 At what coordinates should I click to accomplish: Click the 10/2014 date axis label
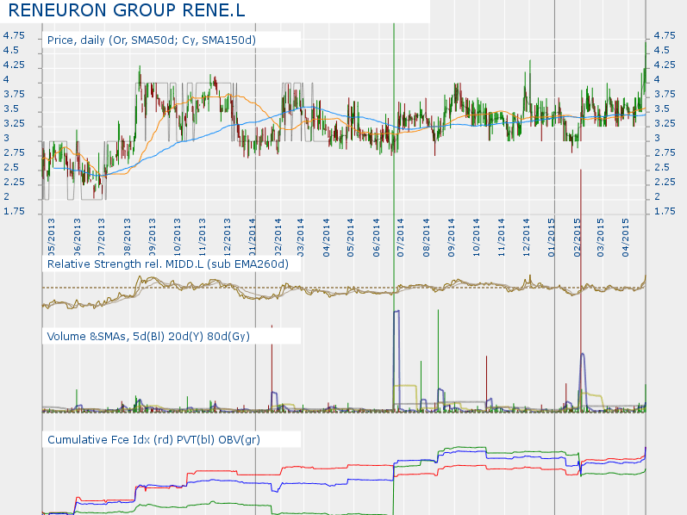point(477,238)
